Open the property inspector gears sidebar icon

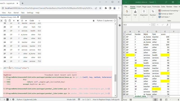[x=120, y=18]
